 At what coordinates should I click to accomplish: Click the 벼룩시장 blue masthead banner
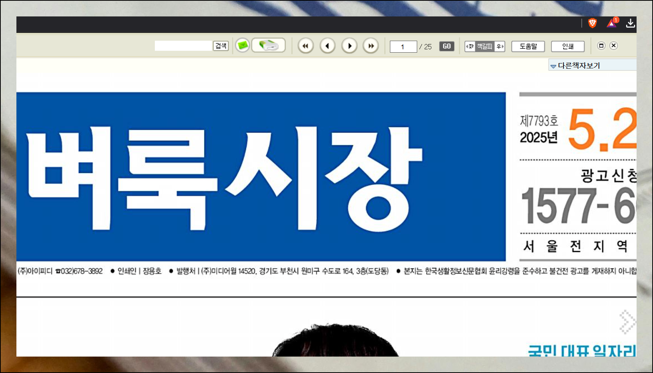(x=261, y=177)
